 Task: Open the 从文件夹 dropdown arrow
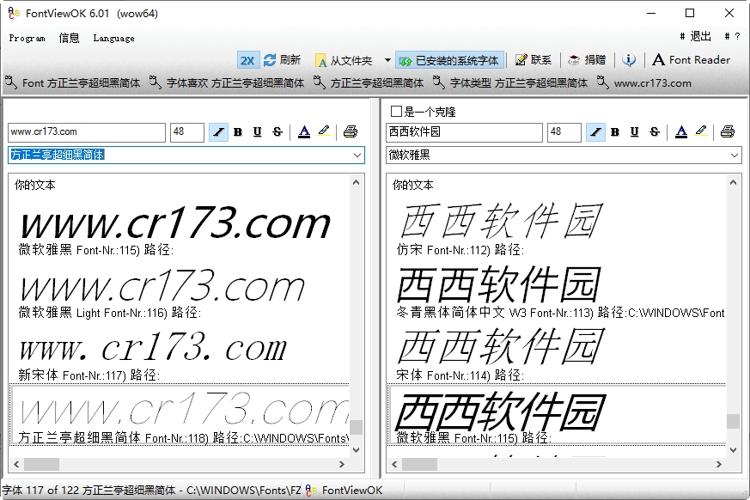(387, 61)
